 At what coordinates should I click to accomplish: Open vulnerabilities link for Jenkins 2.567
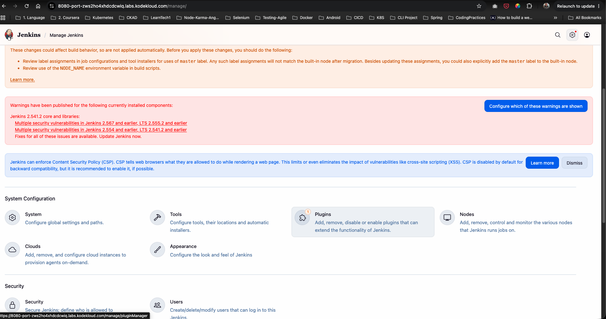(x=101, y=123)
